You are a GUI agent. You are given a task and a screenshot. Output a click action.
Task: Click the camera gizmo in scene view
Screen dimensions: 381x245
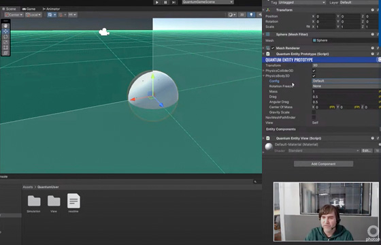click(104, 32)
